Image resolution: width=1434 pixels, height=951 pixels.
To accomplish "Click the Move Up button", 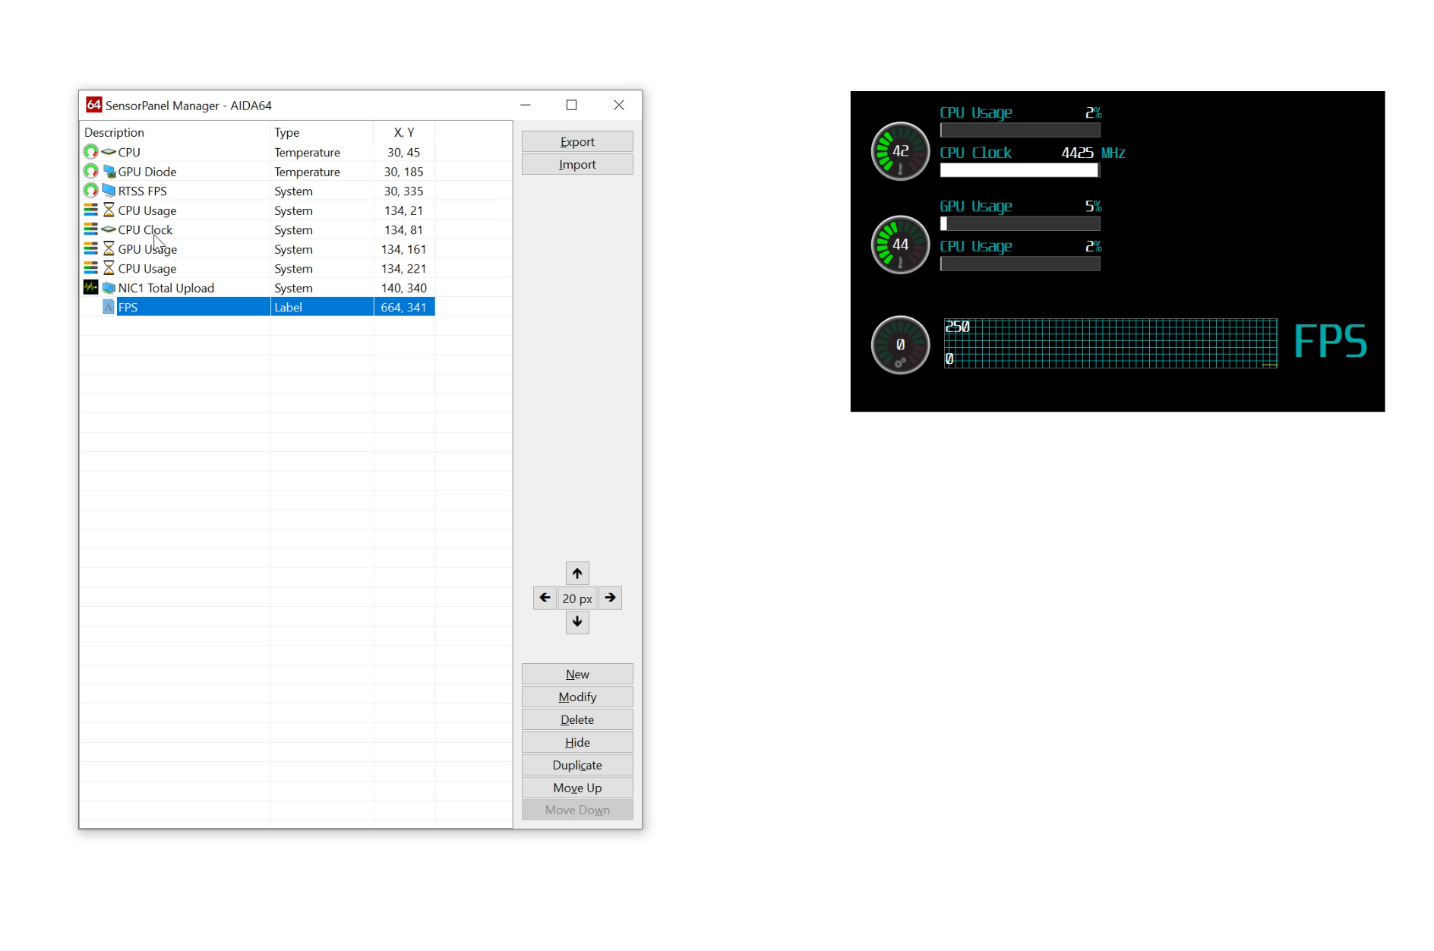I will [x=577, y=788].
